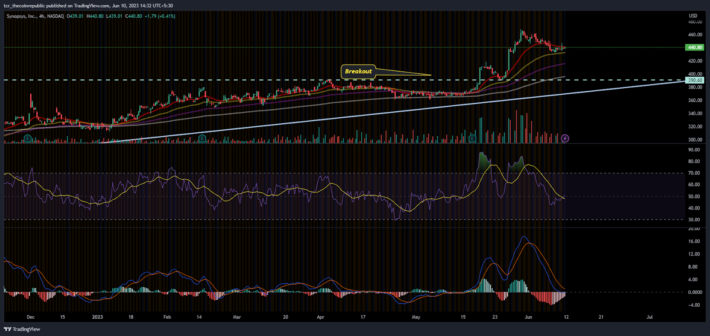Select the yellow Breakout callout label

point(358,71)
